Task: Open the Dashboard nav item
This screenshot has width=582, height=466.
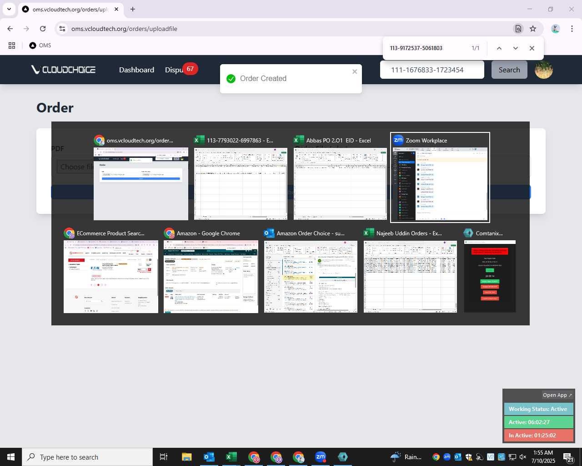Action: (x=136, y=70)
